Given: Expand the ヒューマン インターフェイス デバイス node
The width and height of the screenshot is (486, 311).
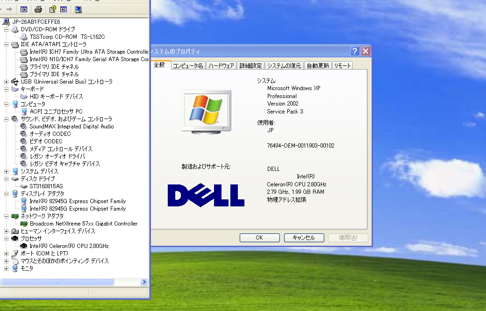Looking at the screenshot, I should pyautogui.click(x=6, y=231).
